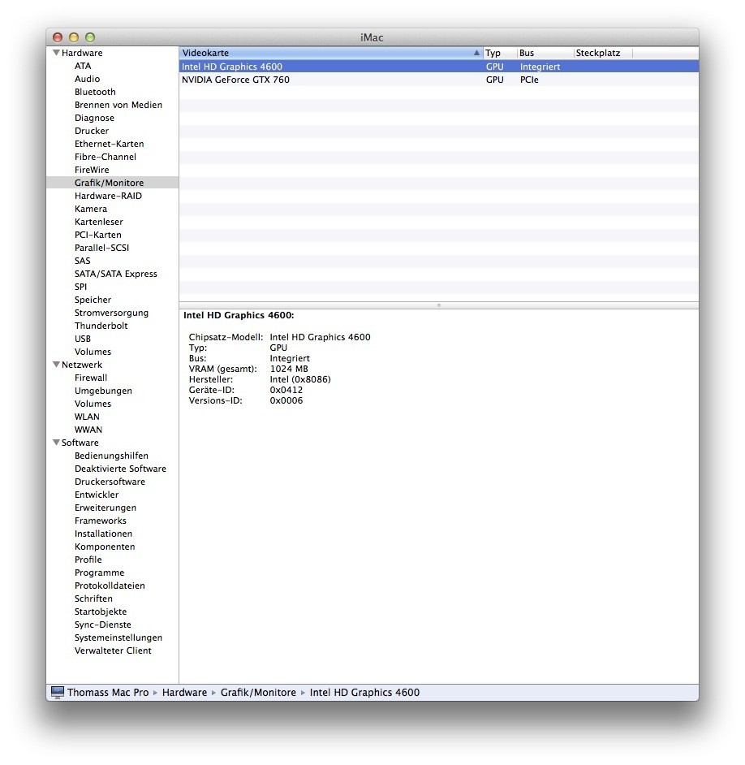Open Installationen entry
This screenshot has height=765, width=745.
[103, 534]
